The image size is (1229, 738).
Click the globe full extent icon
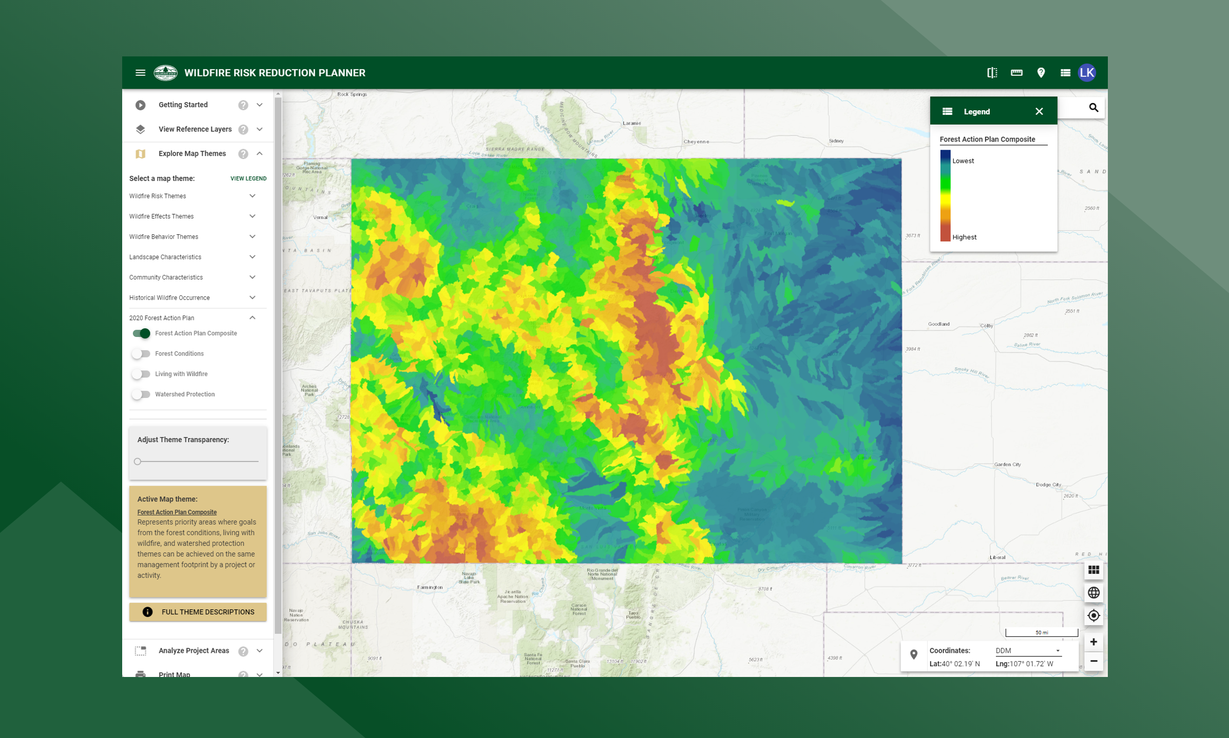[1093, 593]
